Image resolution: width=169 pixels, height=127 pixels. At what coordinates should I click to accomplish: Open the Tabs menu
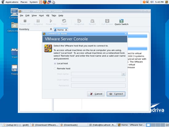point(54,16)
